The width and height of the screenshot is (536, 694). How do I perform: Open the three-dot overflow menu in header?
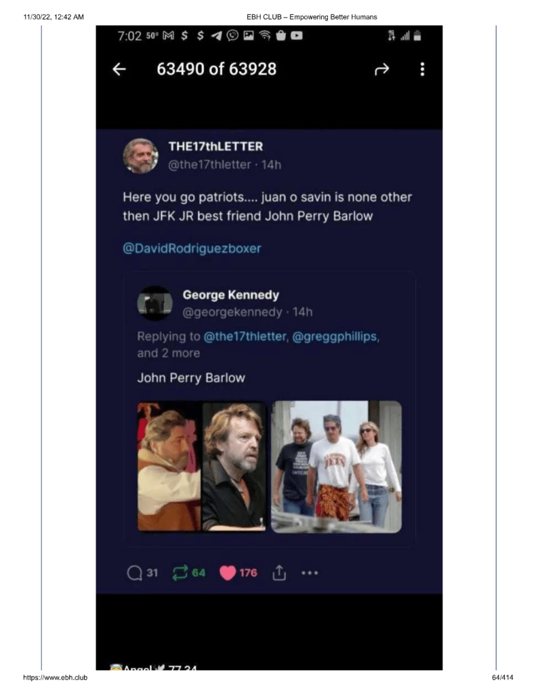click(422, 69)
